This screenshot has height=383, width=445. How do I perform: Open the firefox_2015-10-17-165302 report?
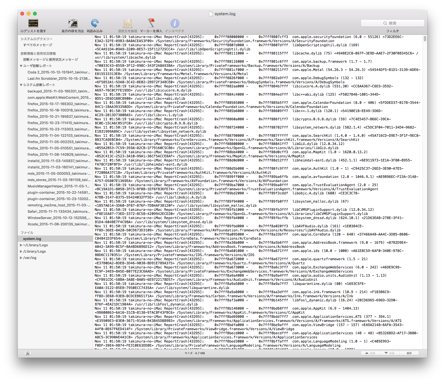[59, 104]
